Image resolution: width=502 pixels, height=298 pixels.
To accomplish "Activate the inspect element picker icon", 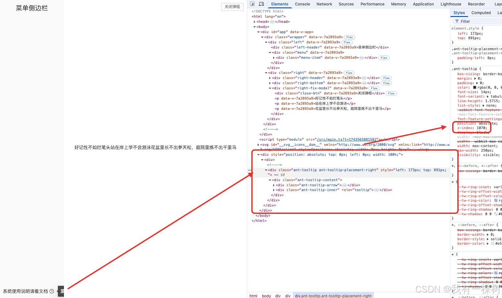I will click(x=252, y=4).
